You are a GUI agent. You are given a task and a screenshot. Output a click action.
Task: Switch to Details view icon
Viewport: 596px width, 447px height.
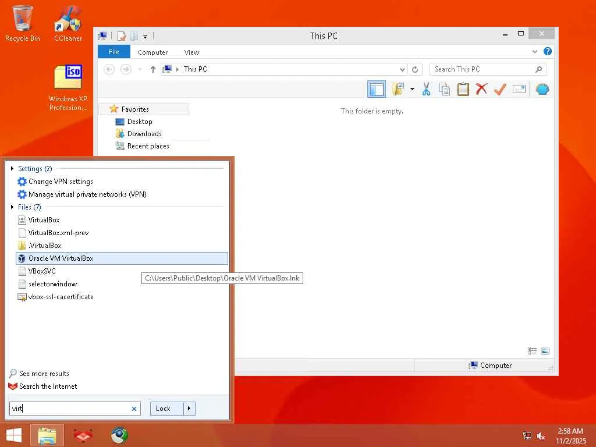pyautogui.click(x=532, y=351)
